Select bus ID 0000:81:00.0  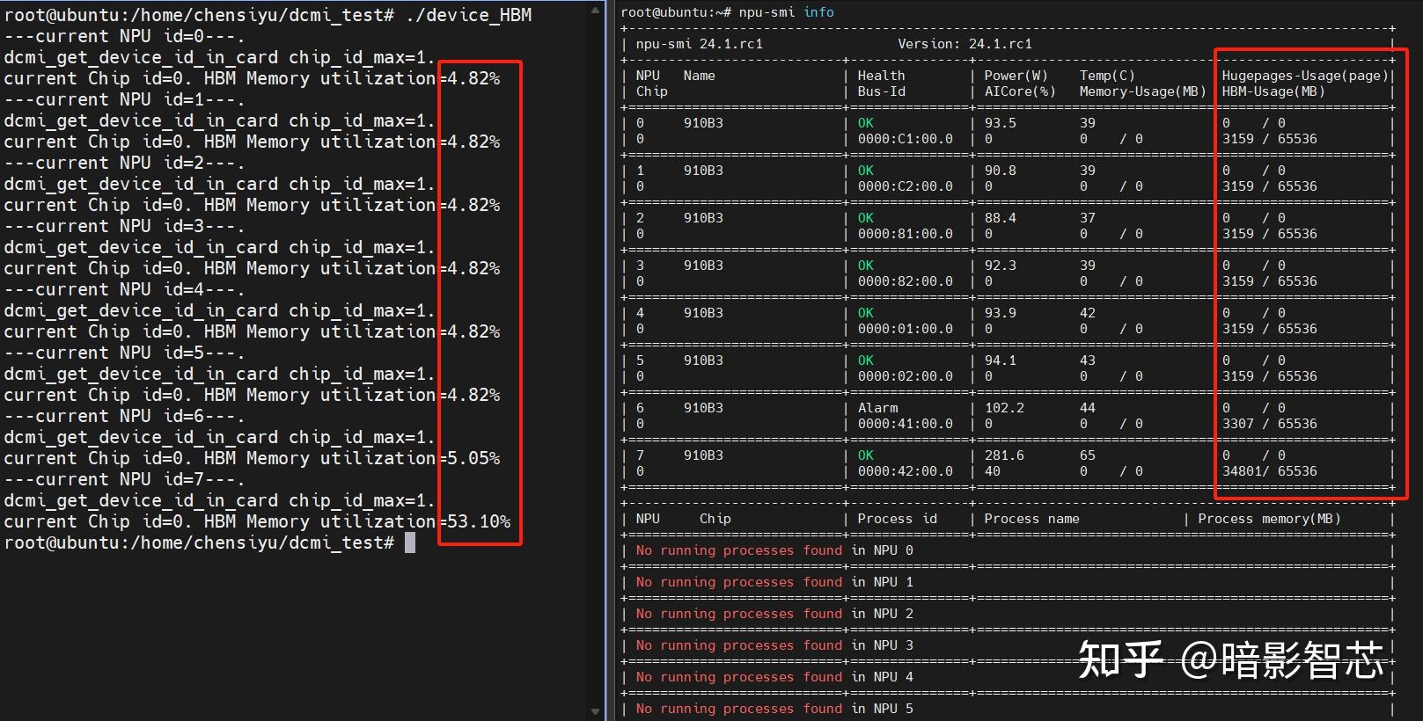(905, 234)
